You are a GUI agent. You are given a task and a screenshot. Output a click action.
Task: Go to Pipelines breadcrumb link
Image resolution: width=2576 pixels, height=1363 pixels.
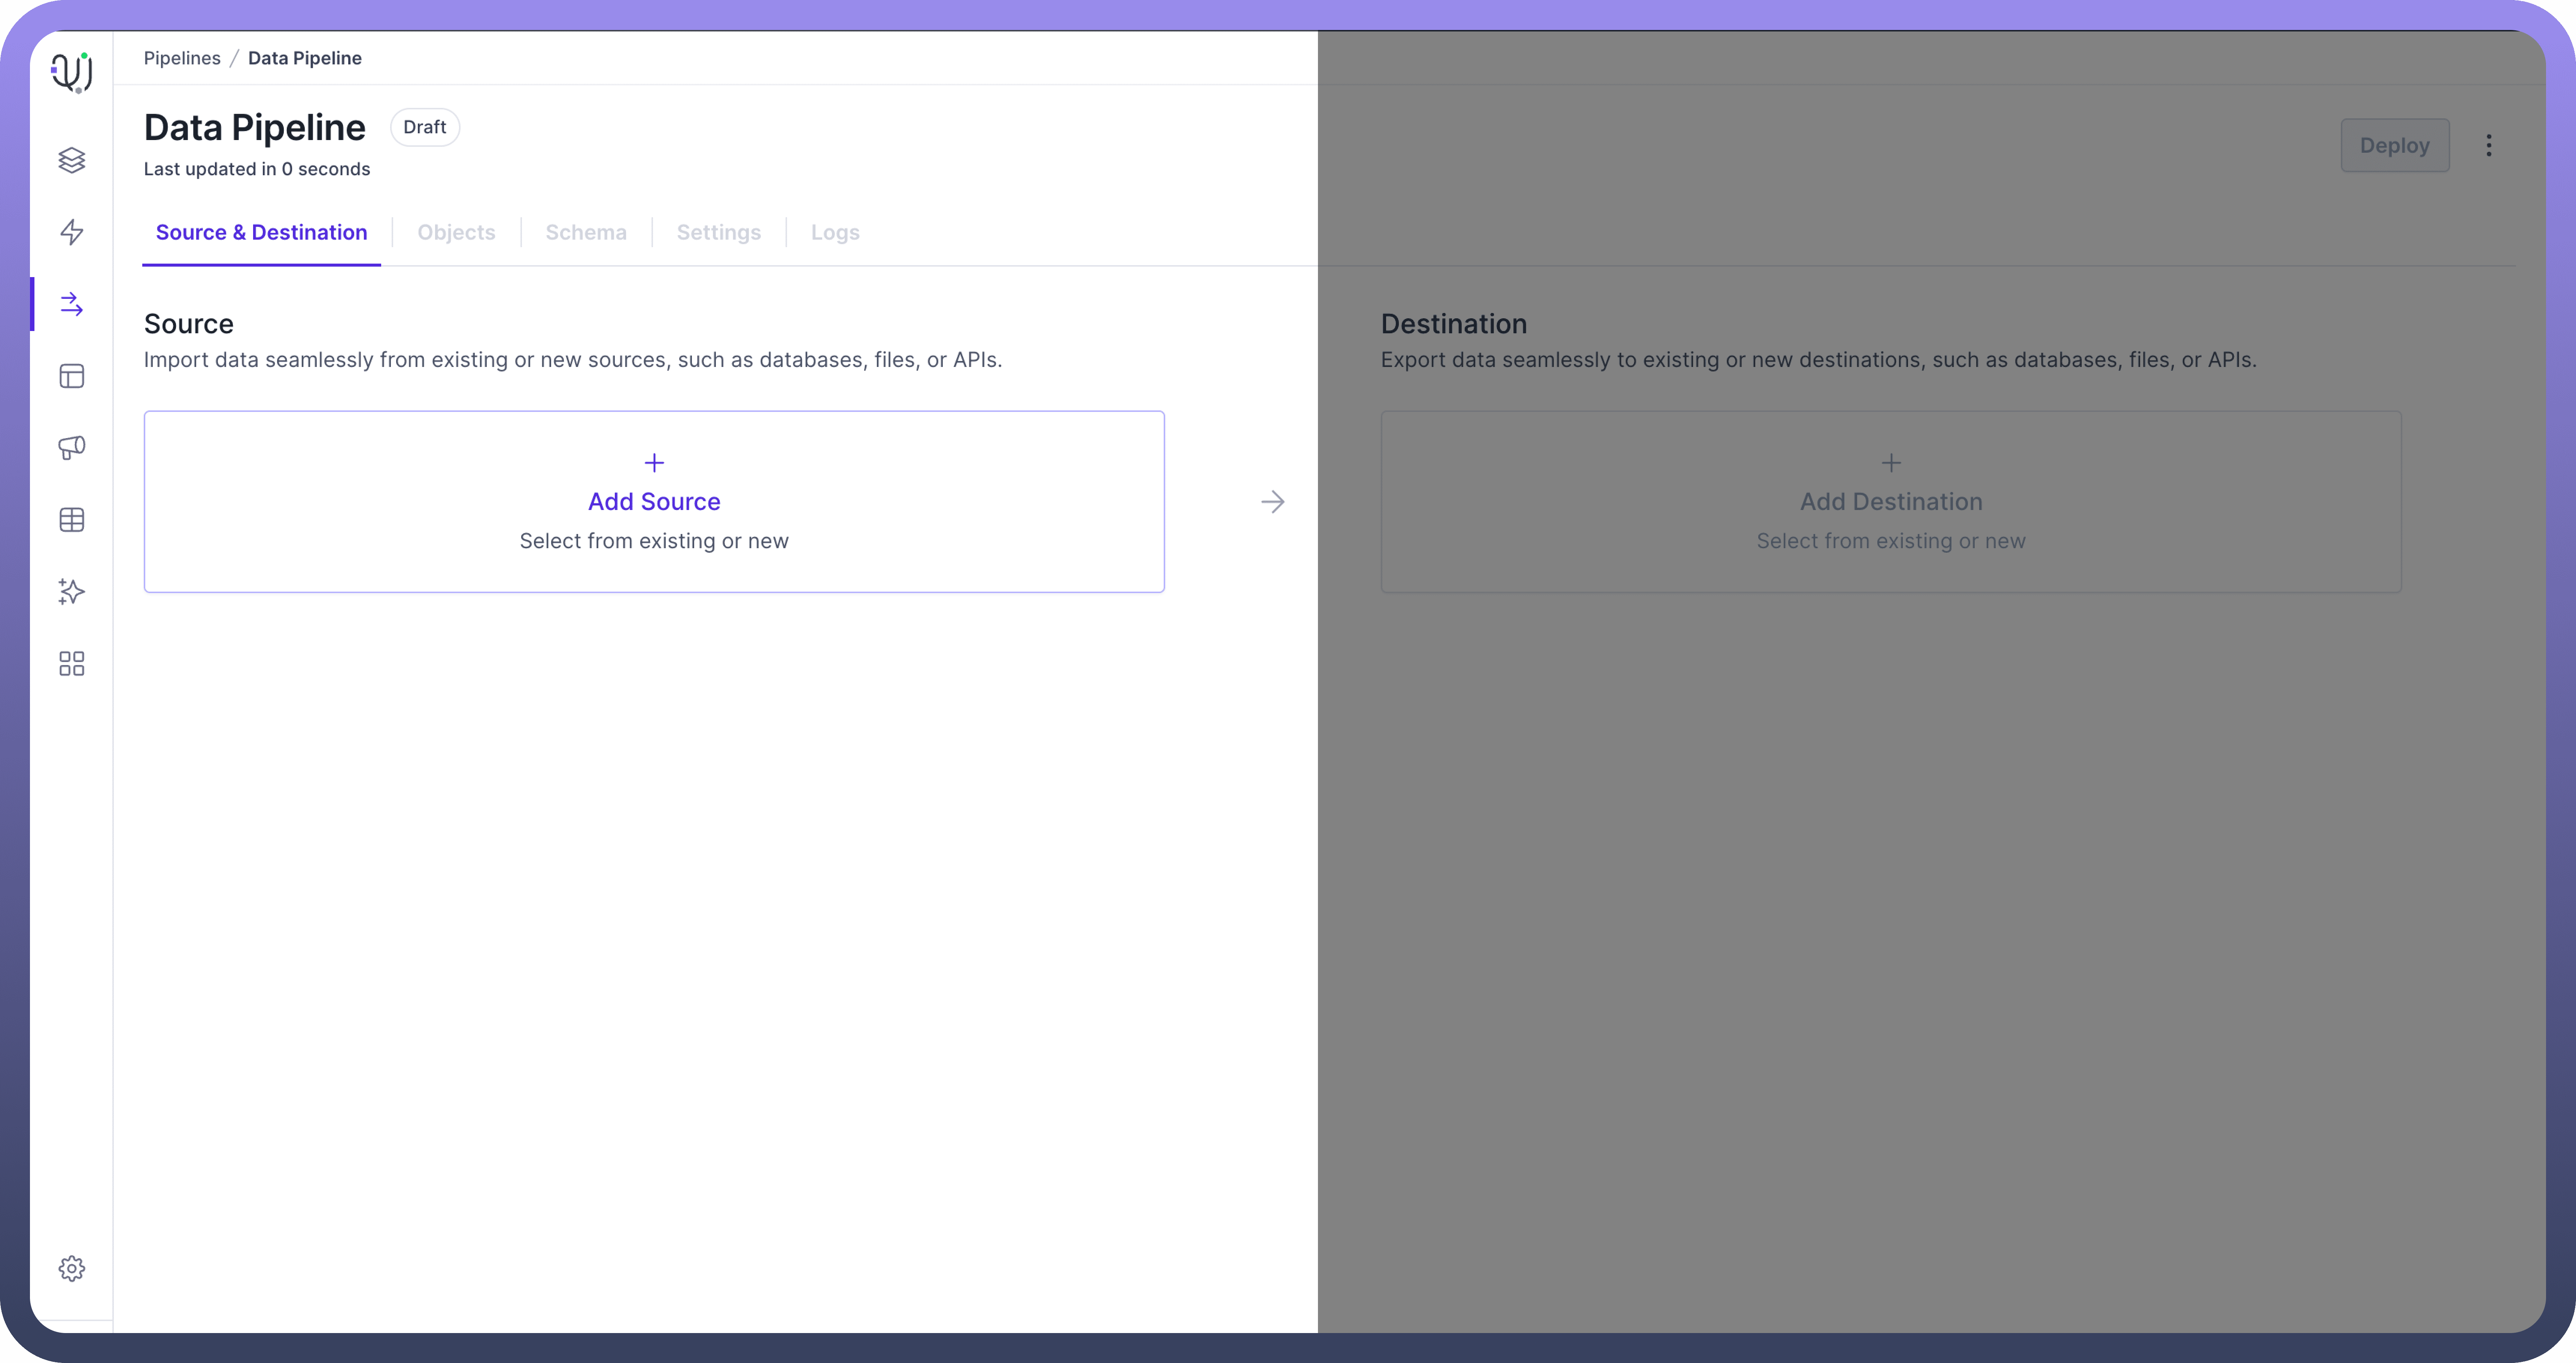pyautogui.click(x=182, y=58)
